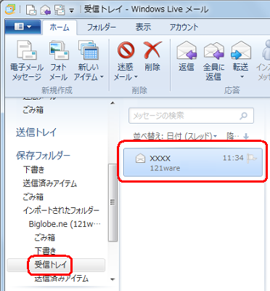This screenshot has height=291, width=270.
Task: Open the 新しいアイテム dropdown
Action: [x=89, y=61]
